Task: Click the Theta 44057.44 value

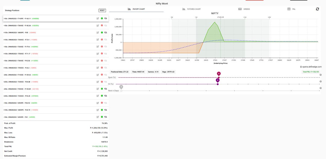Action: (x=138, y=72)
